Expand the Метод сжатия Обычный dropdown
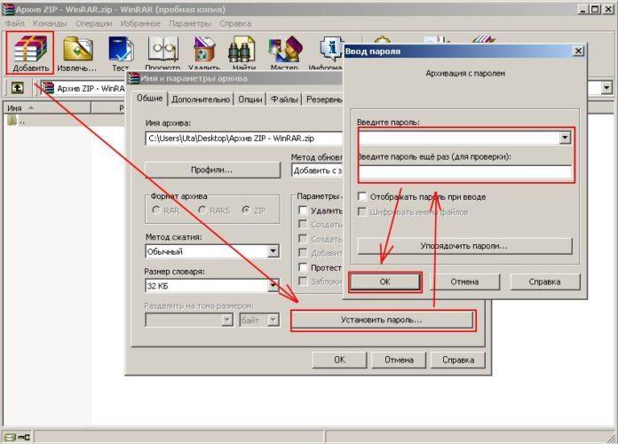This screenshot has height=444, width=618. [x=273, y=251]
